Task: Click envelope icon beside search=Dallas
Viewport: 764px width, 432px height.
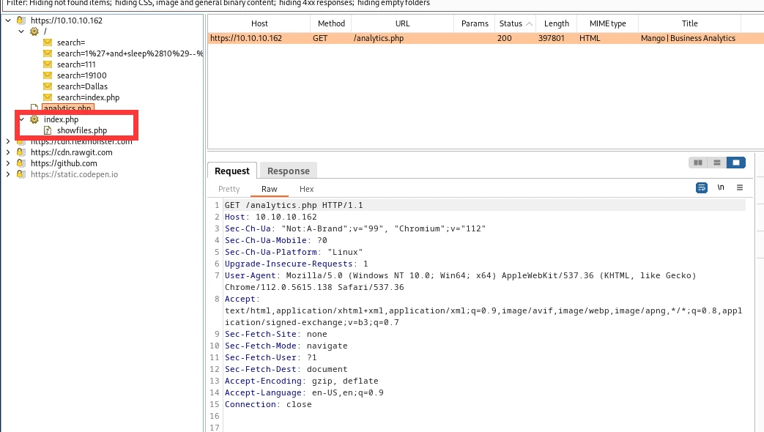Action: point(48,86)
